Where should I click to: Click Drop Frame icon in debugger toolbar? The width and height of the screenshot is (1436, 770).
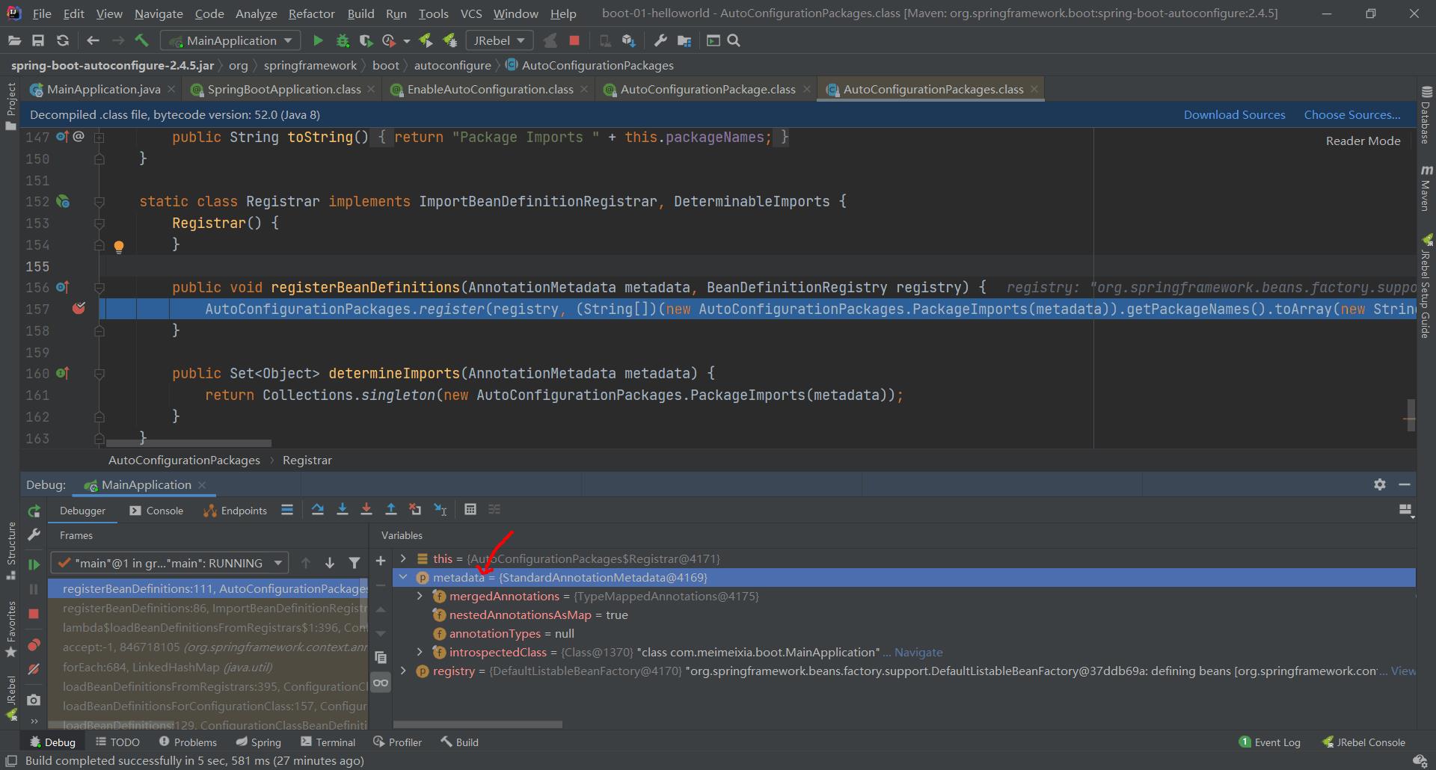click(415, 510)
